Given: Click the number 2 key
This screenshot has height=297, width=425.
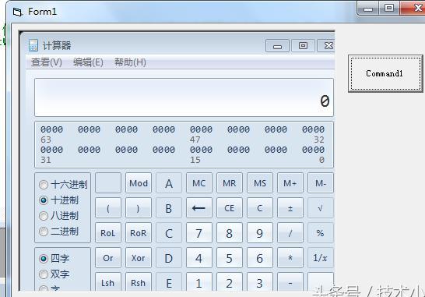Looking at the screenshot, I should pos(230,282).
